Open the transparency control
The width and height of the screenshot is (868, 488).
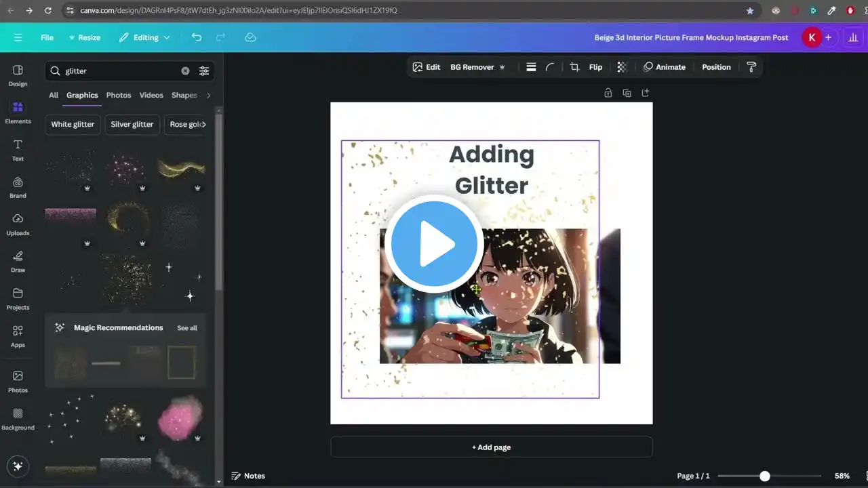click(x=622, y=67)
